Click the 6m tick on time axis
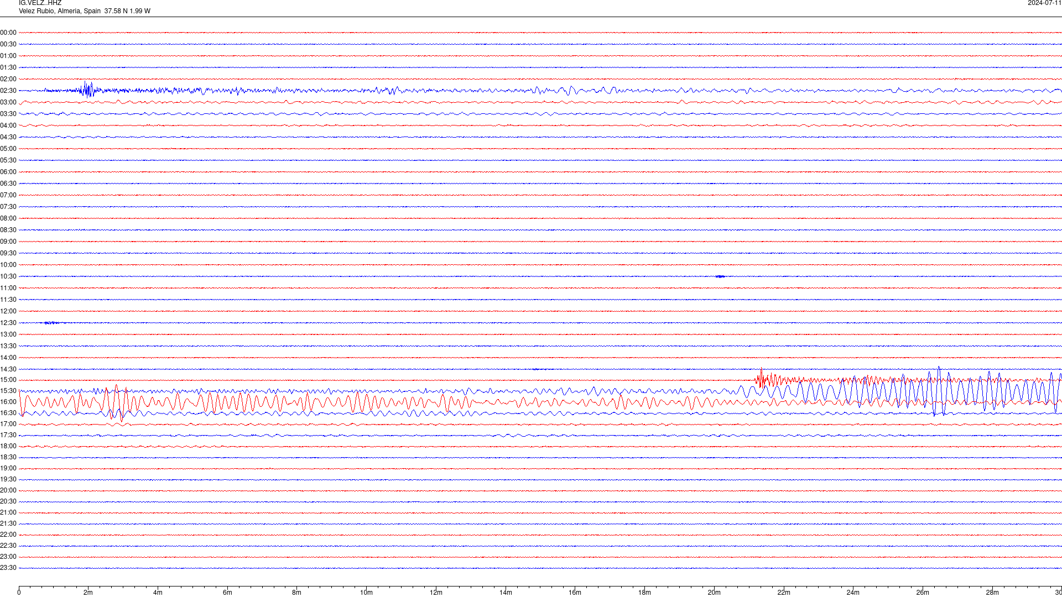Image resolution: width=1062 pixels, height=597 pixels. (227, 593)
